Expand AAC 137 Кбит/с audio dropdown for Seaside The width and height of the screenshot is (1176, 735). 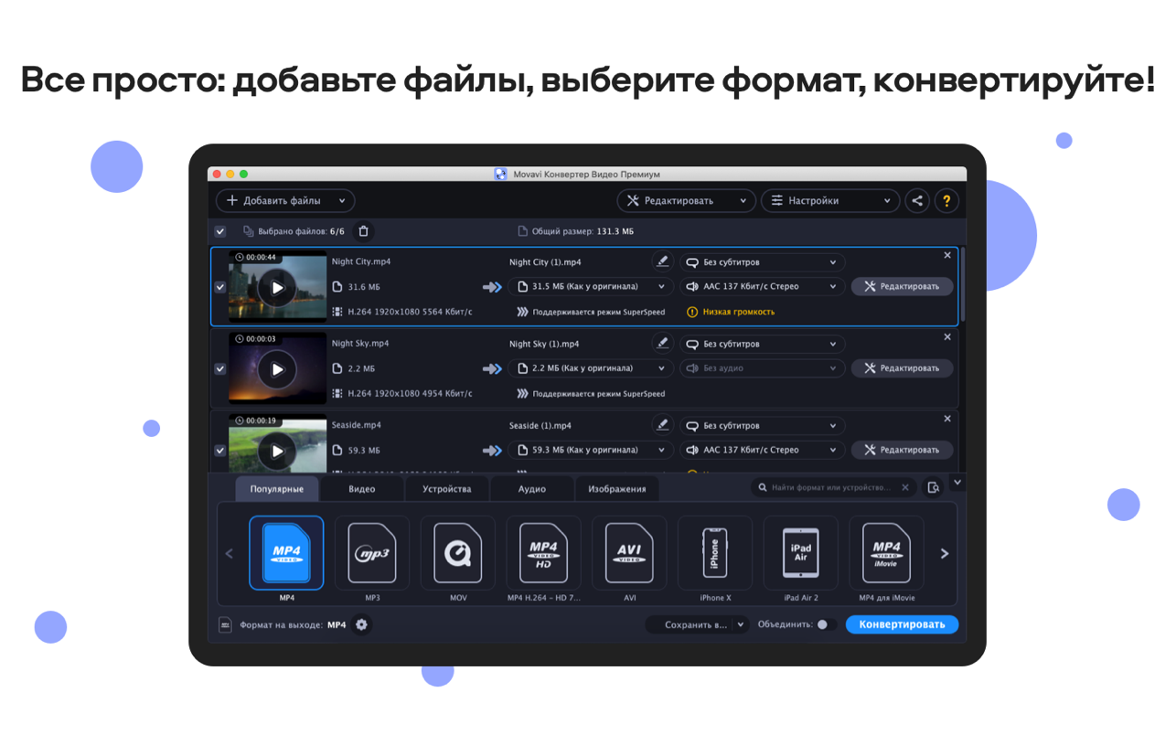coord(762,450)
